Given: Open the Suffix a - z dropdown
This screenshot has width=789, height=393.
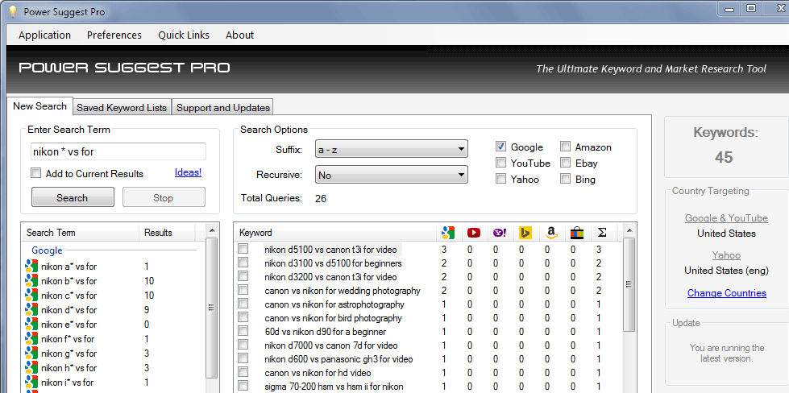Looking at the screenshot, I should [x=392, y=149].
